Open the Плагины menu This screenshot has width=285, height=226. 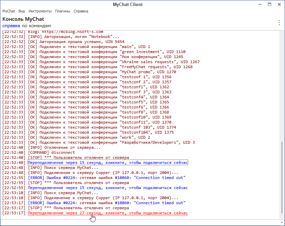point(63,11)
